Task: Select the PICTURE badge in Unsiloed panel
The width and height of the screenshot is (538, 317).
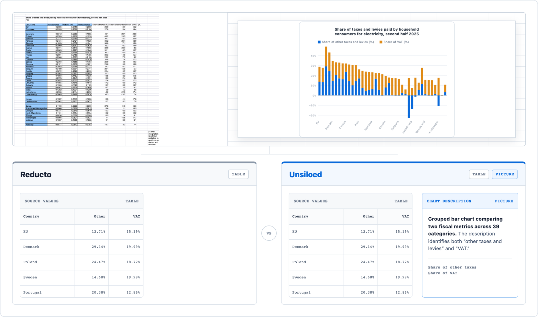Action: [505, 174]
